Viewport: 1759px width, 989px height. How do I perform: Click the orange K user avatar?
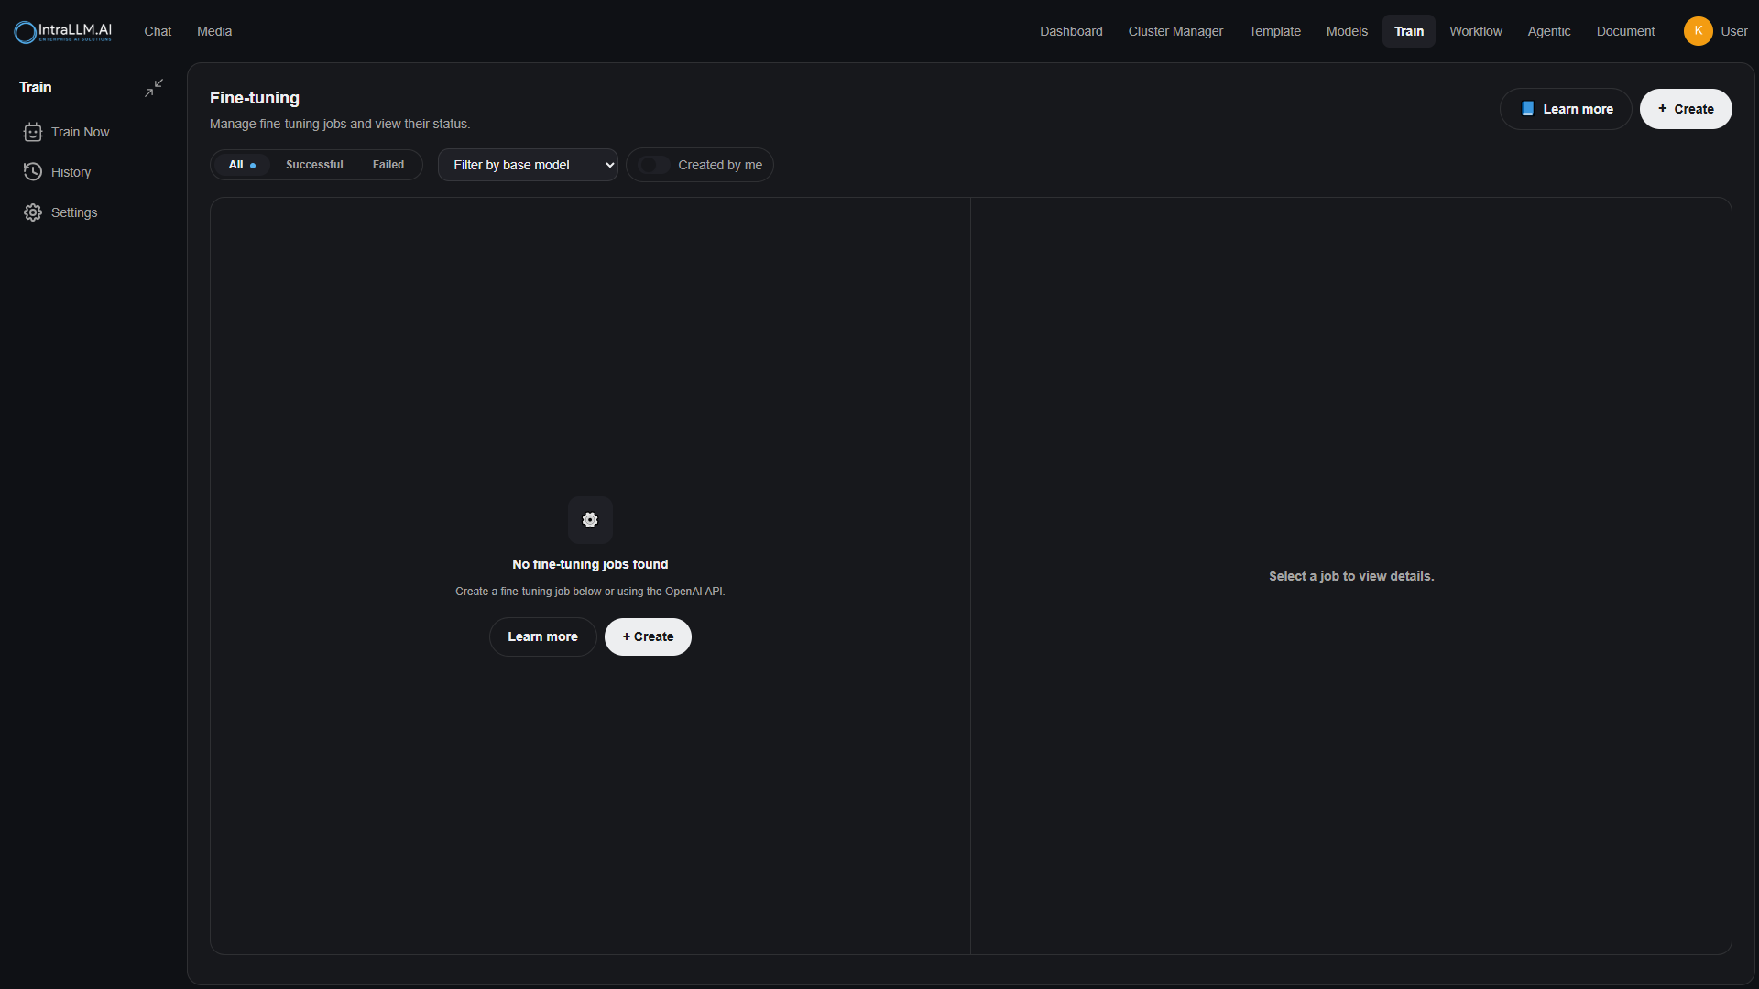tap(1698, 31)
